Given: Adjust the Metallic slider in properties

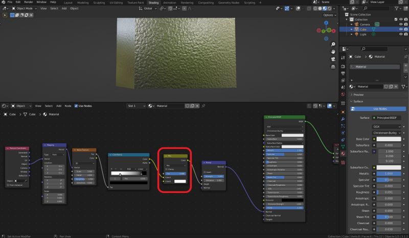Looking at the screenshot, I should pyautogui.click(x=389, y=174).
